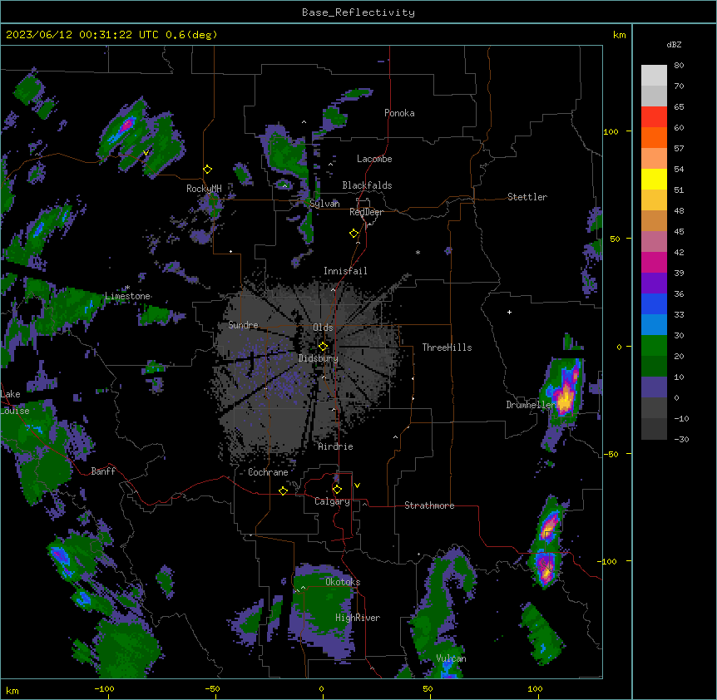The image size is (717, 700).
Task: Click the Okotoks city label
Action: pos(343,582)
